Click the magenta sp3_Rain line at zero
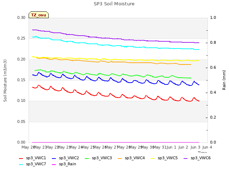This screenshot has width=229, height=171. tap(116, 142)
